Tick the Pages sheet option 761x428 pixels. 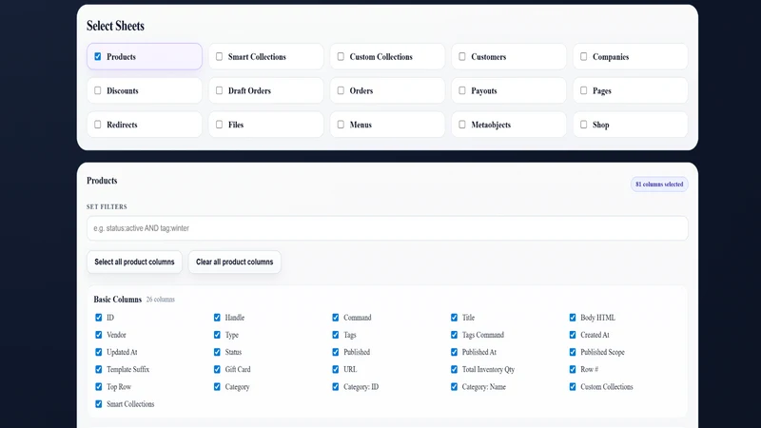pyautogui.click(x=631, y=90)
